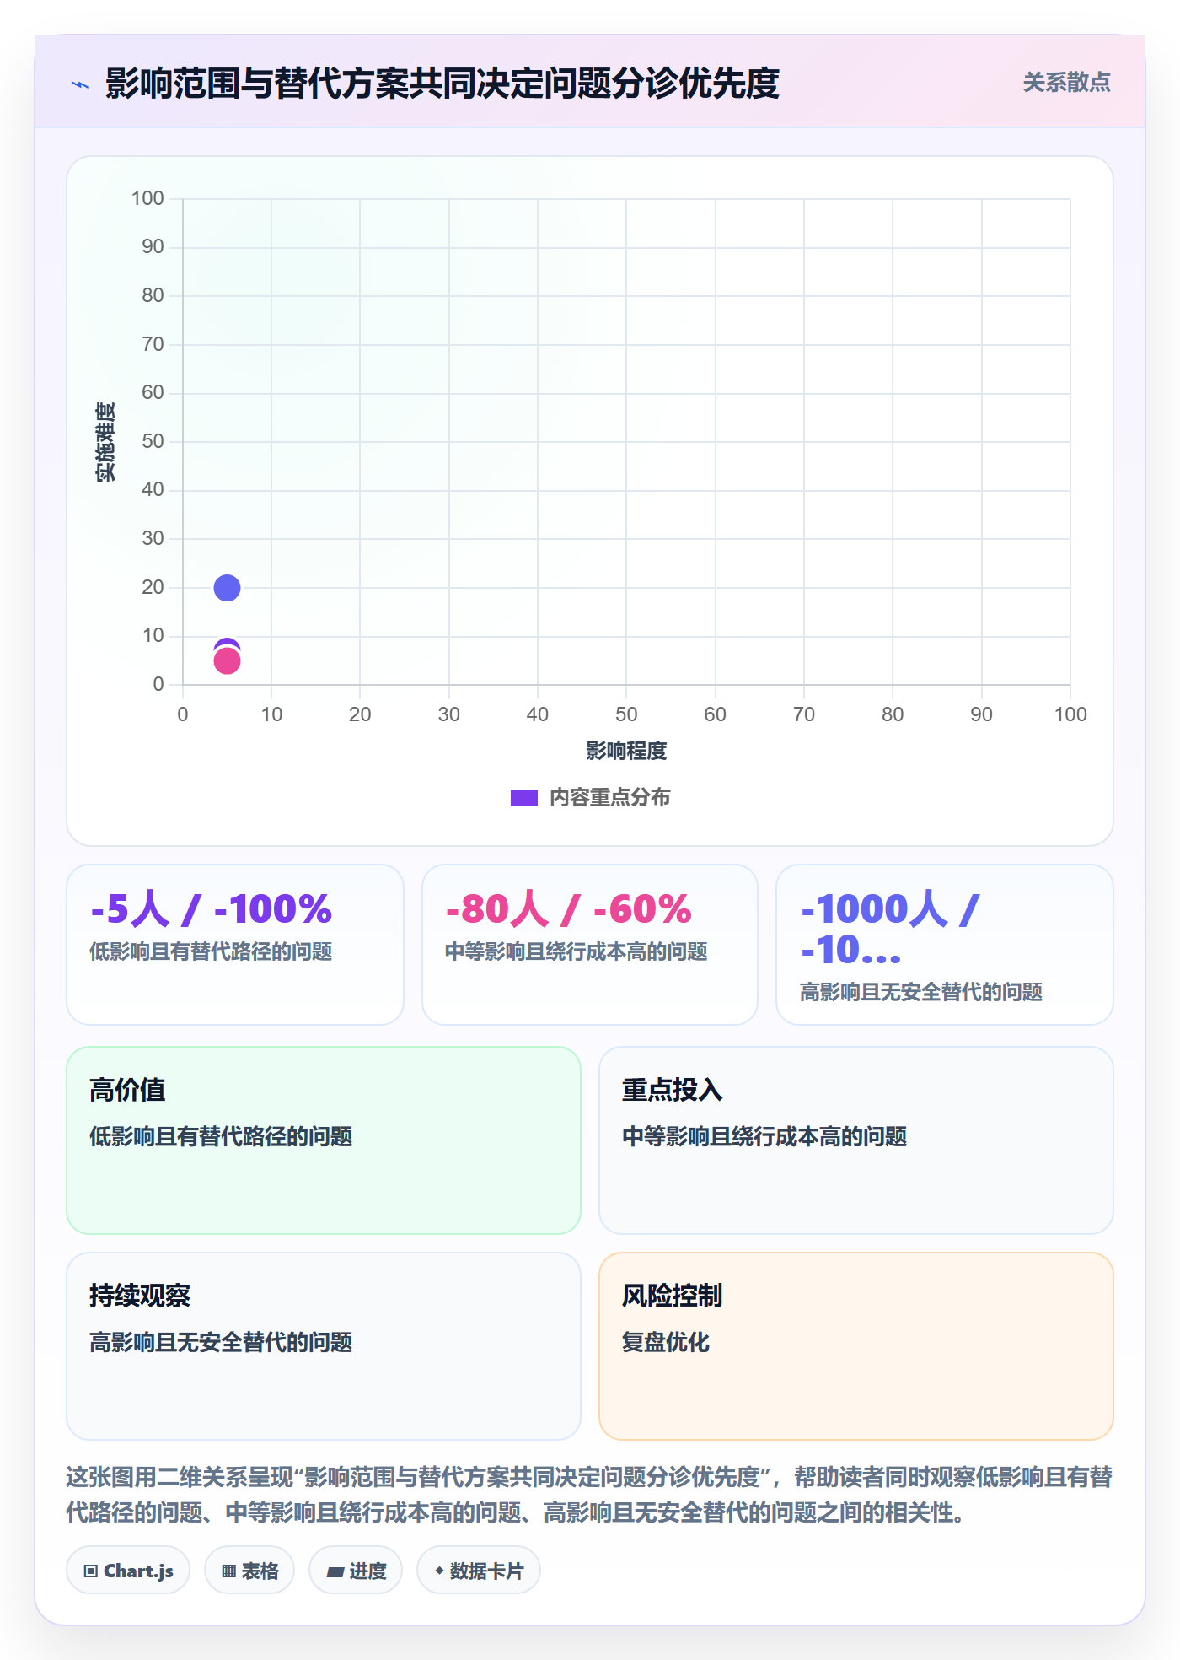This screenshot has width=1180, height=1660.
Task: Click the lightning bolt icon beside the title
Action: (80, 84)
